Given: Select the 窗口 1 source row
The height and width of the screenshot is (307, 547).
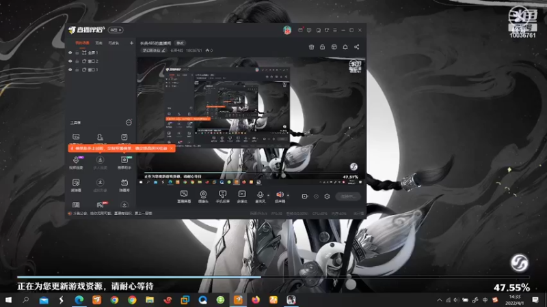Looking at the screenshot, I should (101, 70).
